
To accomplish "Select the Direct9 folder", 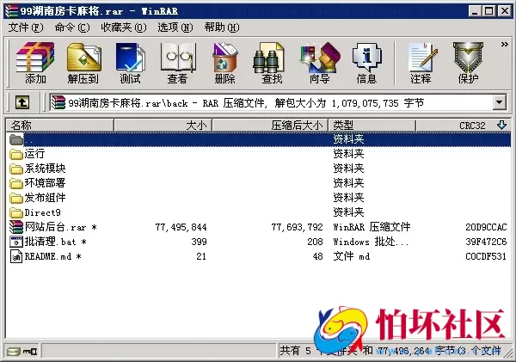I will (258, 212).
